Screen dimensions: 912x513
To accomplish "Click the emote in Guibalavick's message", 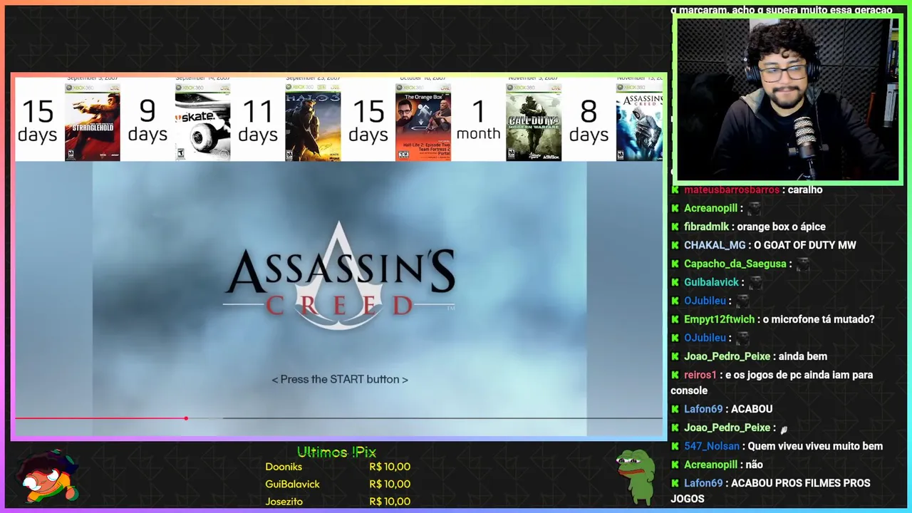I will tap(755, 283).
